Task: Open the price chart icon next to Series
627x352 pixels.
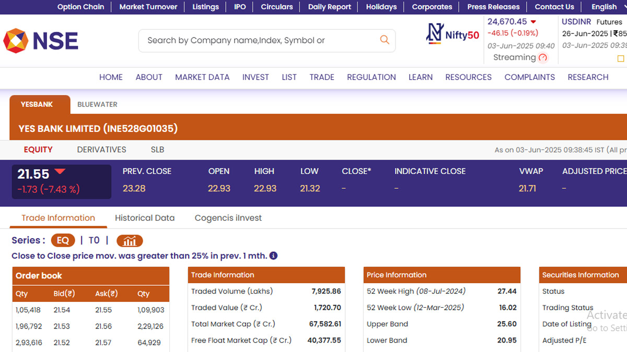Action: click(130, 240)
